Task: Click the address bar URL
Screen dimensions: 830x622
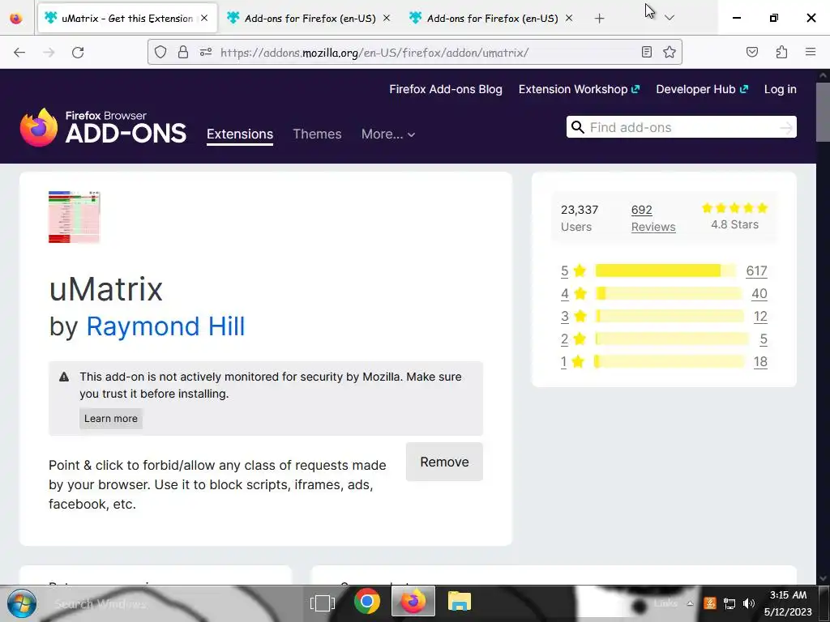Action: [374, 53]
